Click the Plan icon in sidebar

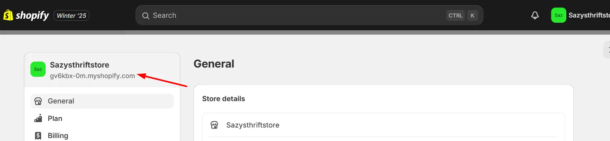(x=38, y=118)
